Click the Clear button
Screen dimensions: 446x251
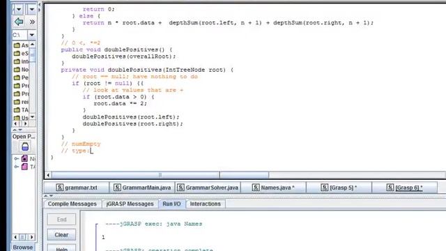click(61, 235)
